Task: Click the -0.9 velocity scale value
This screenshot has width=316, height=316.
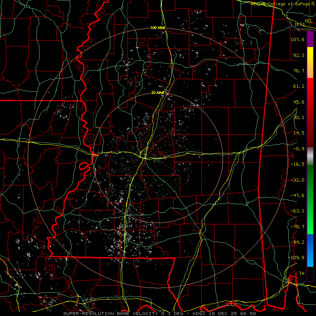Action: pos(299,149)
